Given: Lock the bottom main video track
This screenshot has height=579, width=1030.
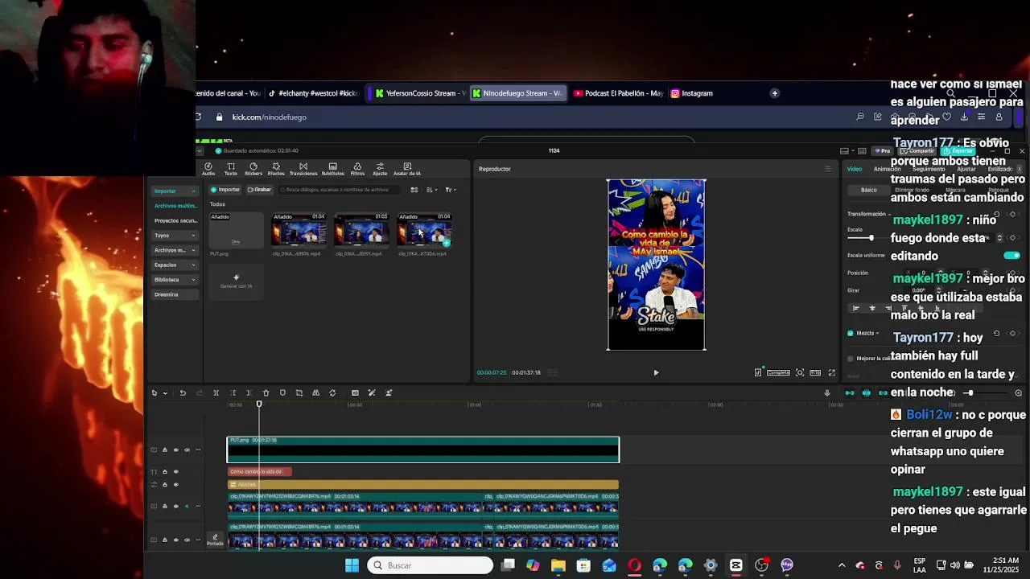Looking at the screenshot, I should (x=165, y=540).
